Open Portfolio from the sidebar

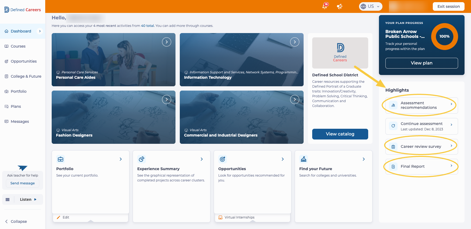23,91
